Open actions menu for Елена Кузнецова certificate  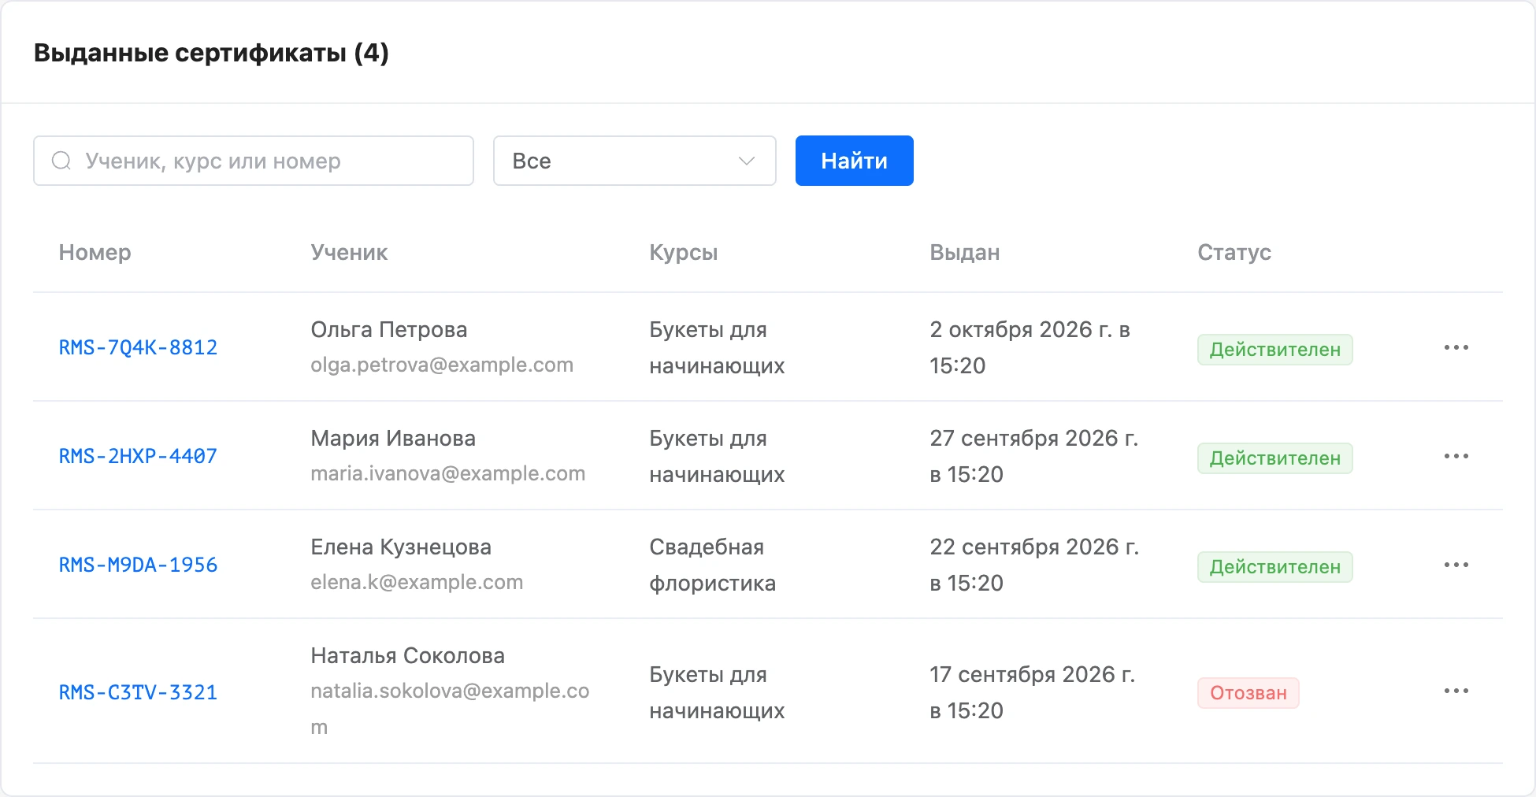pyautogui.click(x=1456, y=565)
